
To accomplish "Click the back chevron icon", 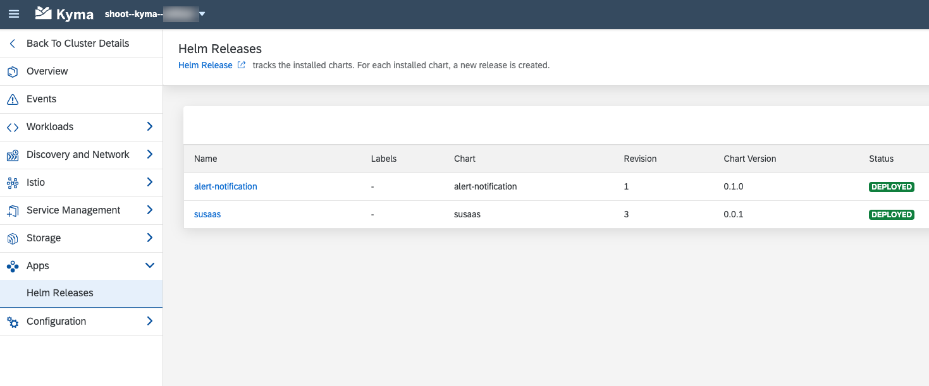I will (12, 44).
